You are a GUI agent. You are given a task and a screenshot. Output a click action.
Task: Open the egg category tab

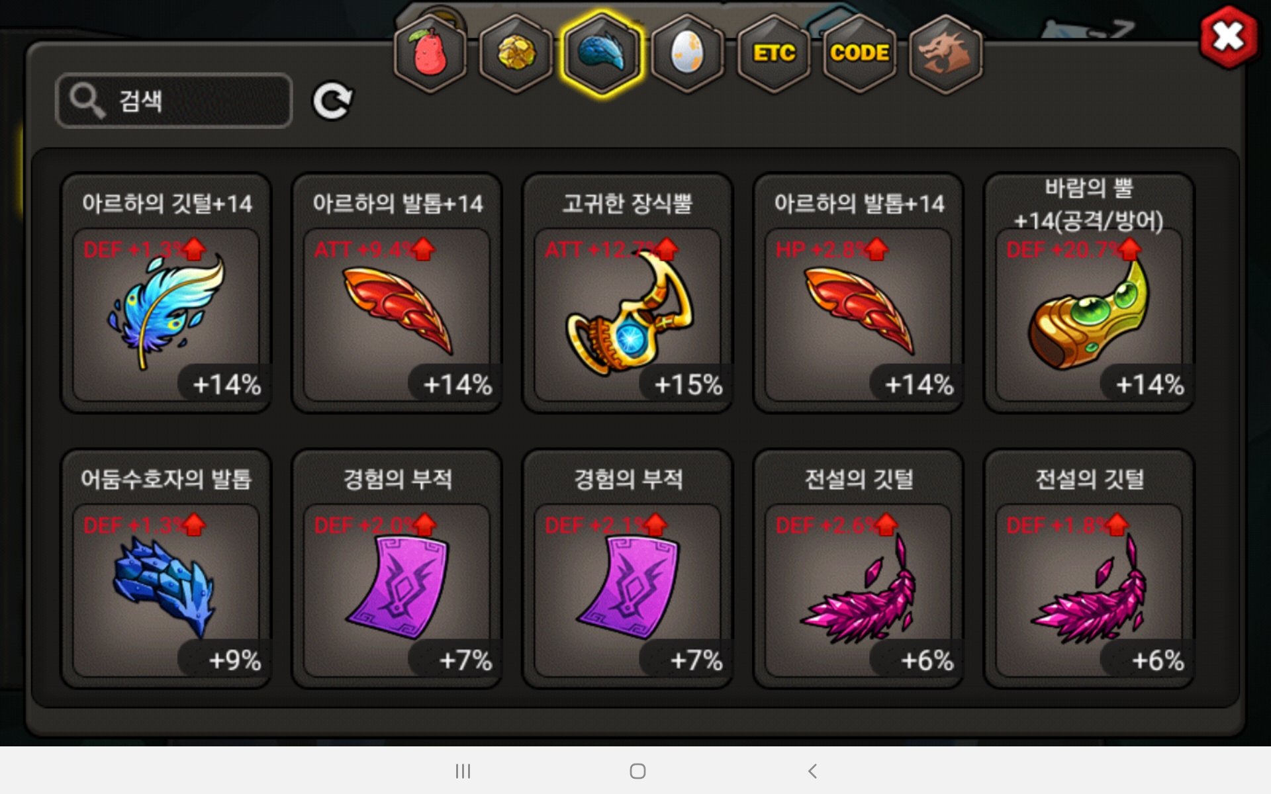click(688, 53)
